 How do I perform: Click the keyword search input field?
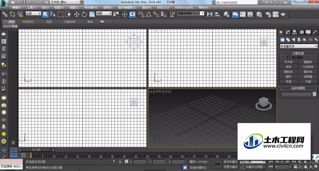pyautogui.click(x=236, y=3)
